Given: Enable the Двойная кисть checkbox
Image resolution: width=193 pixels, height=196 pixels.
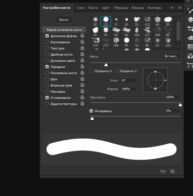Looking at the screenshot, I should [47, 54].
